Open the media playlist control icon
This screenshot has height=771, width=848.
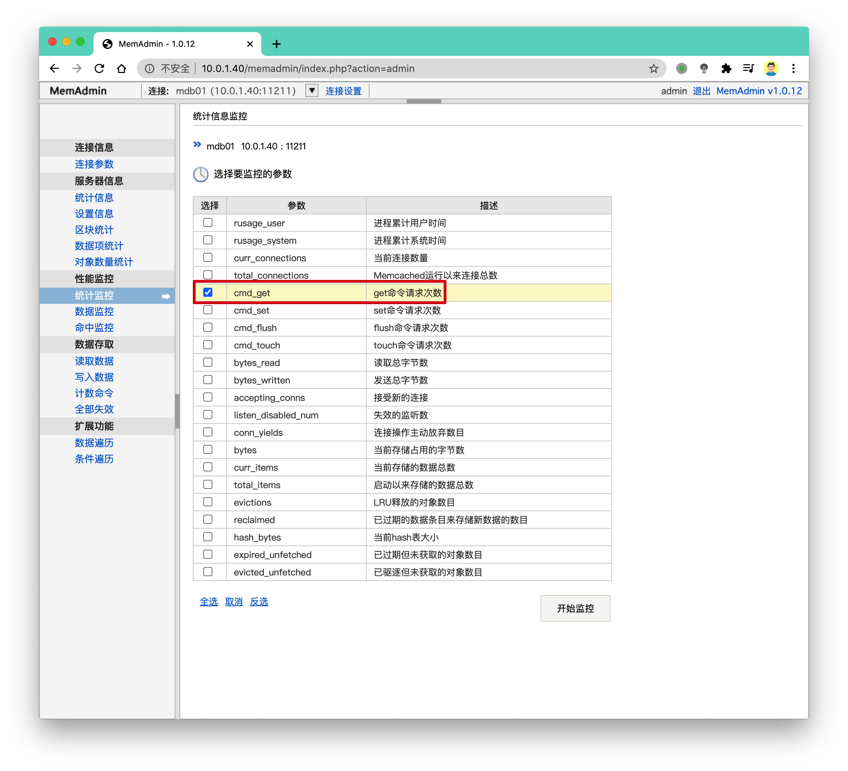(748, 68)
